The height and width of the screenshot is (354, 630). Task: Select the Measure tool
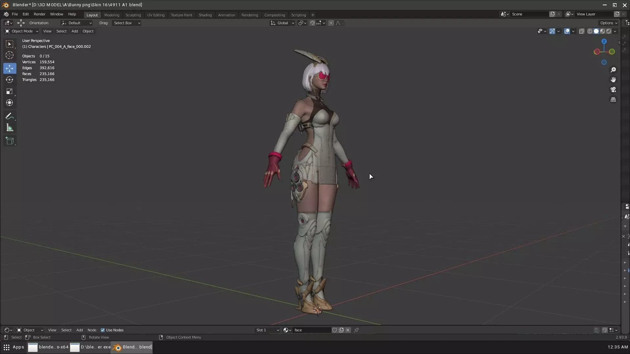tap(10, 128)
